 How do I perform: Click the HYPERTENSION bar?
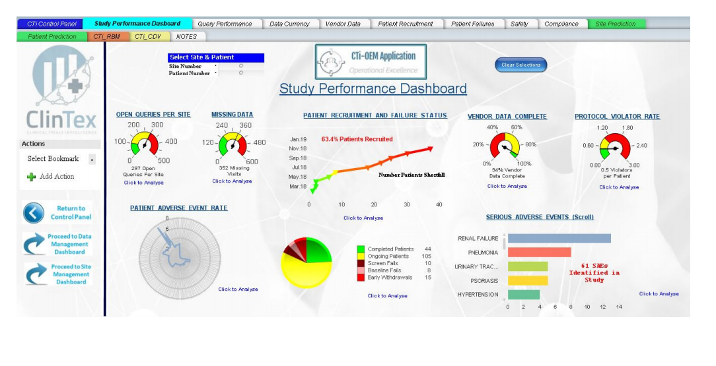coord(524,295)
